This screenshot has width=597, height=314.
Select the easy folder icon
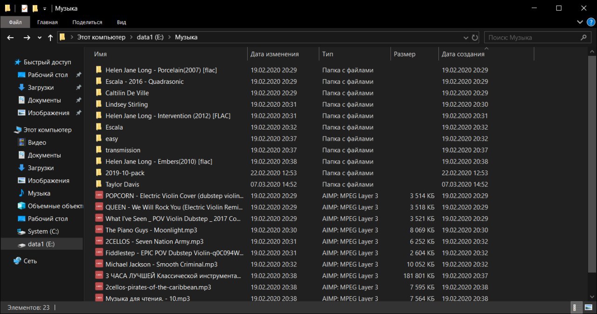(99, 138)
